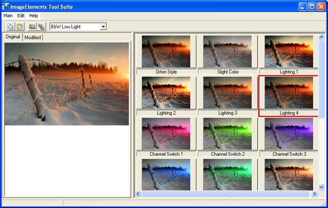Select the blue-tinted thumbnail in the bottom row
Screen dimensions: 328x208
tap(166, 174)
